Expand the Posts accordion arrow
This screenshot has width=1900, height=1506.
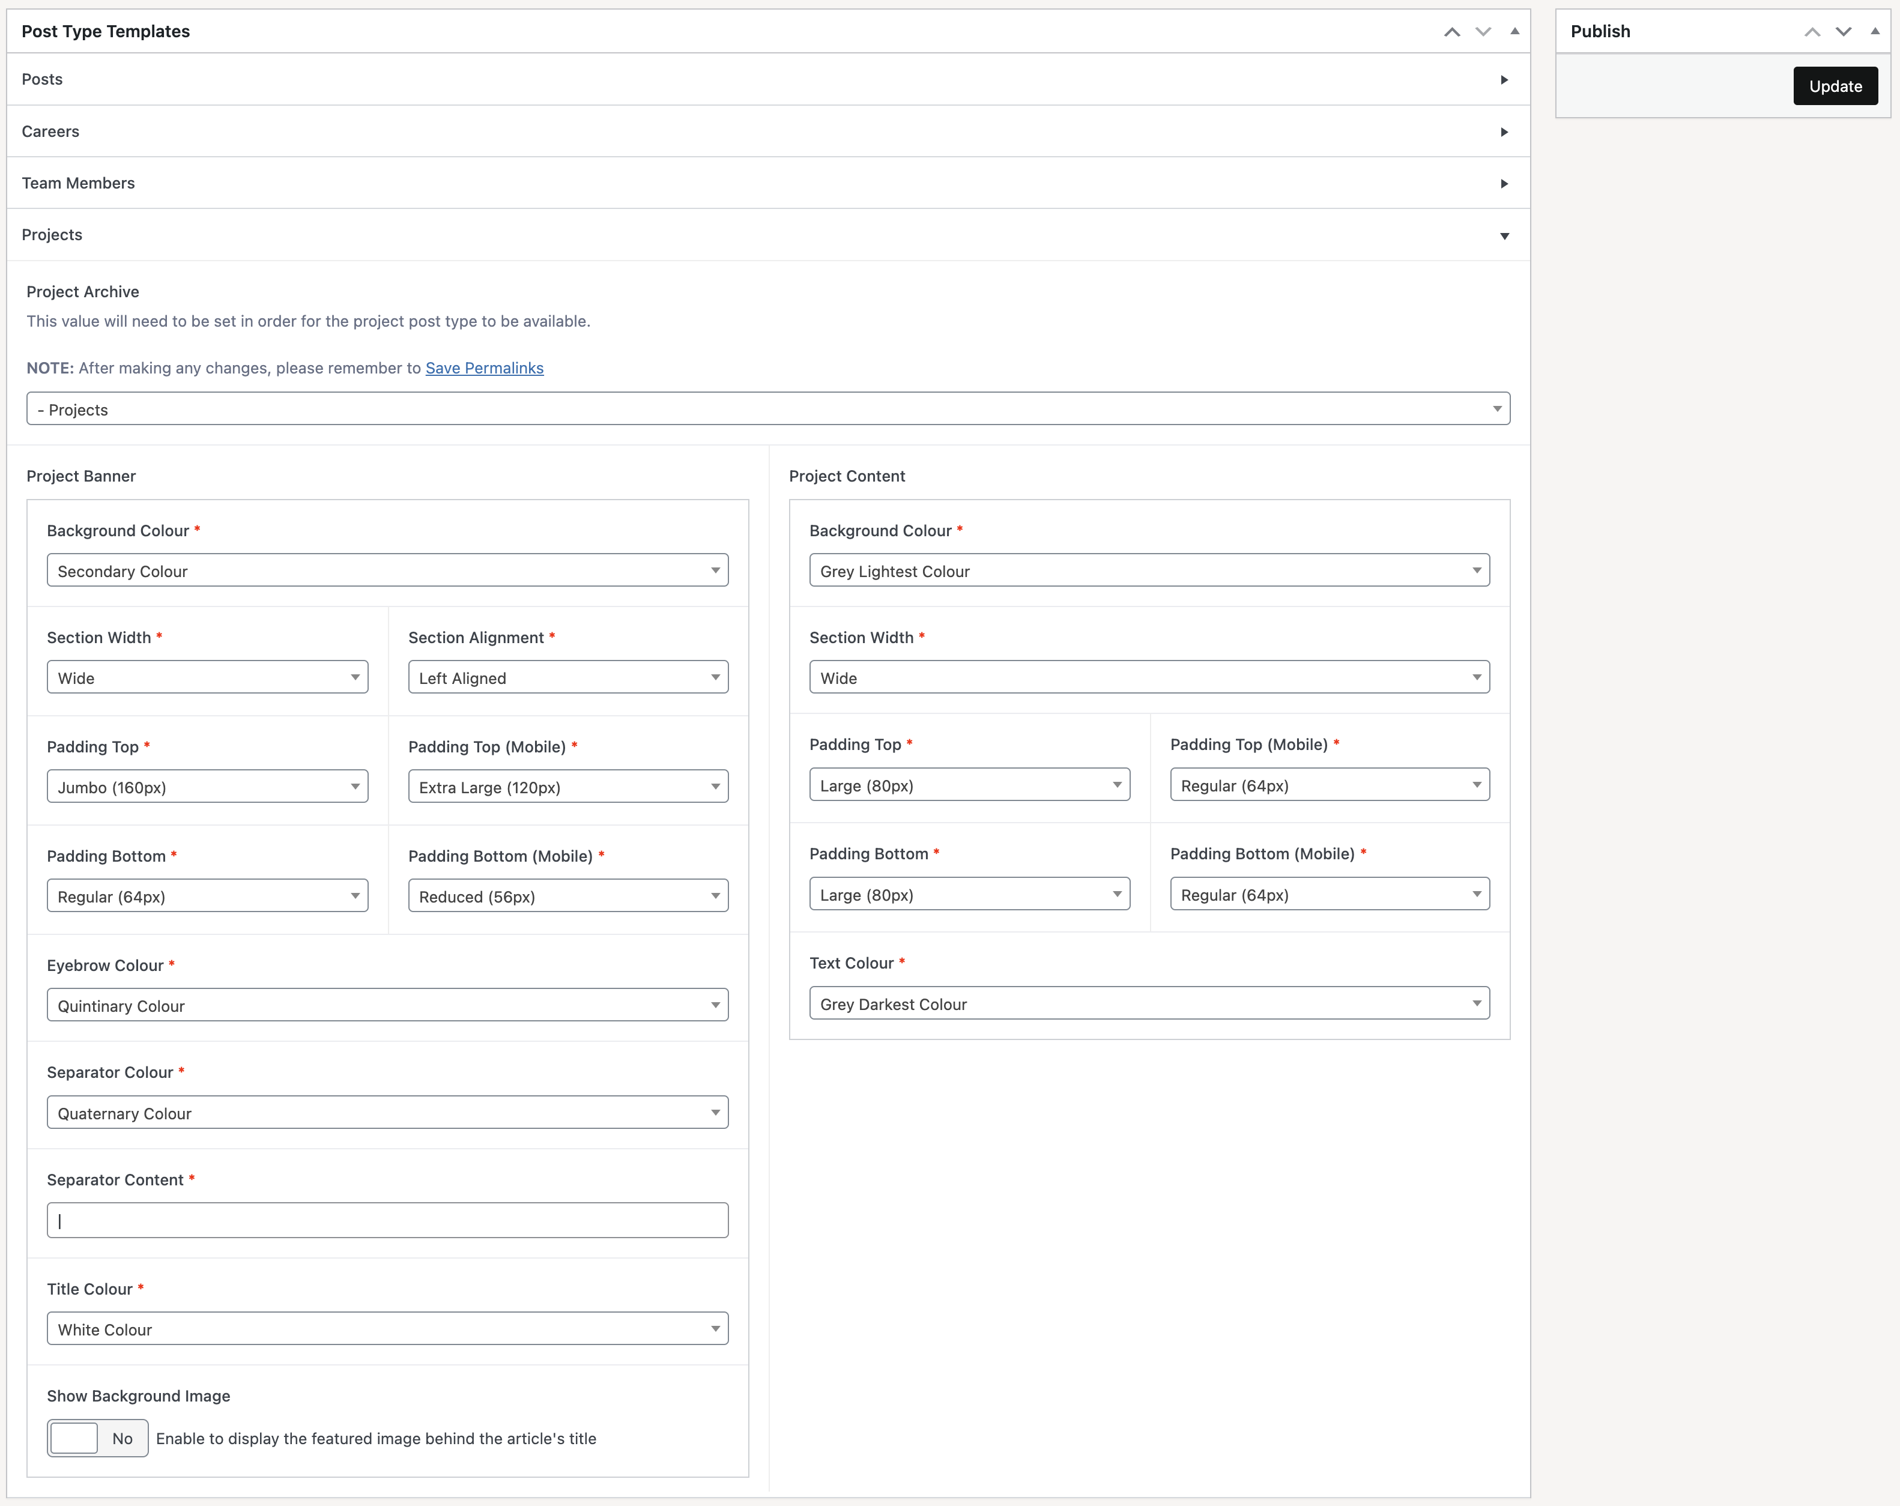click(1504, 80)
